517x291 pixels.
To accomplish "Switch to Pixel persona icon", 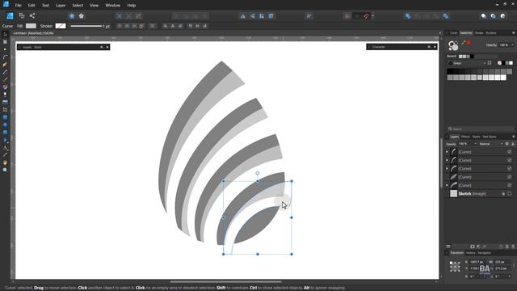I will pyautogui.click(x=22, y=15).
